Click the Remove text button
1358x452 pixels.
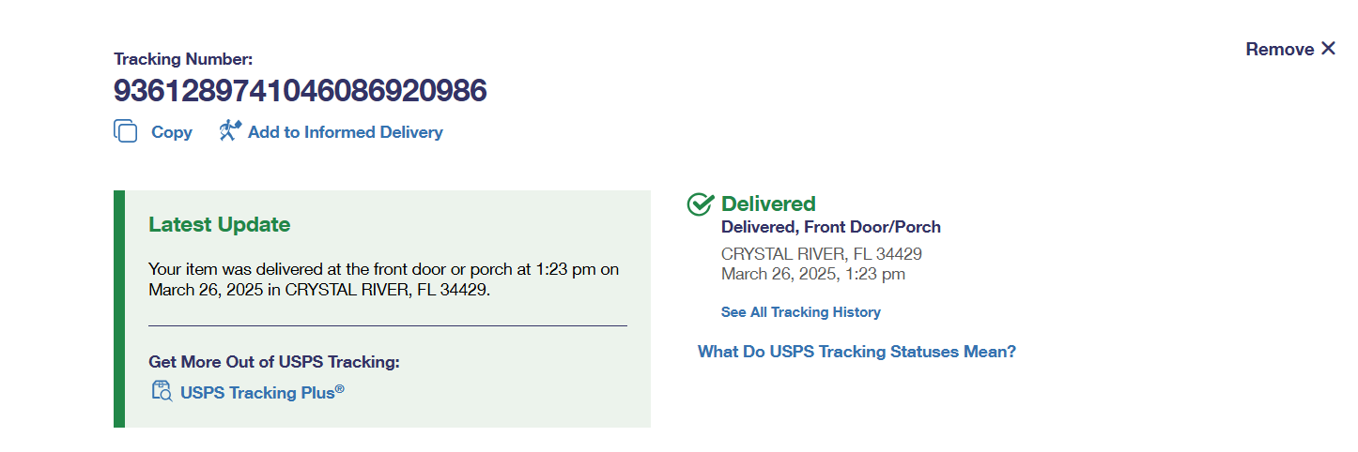1280,49
